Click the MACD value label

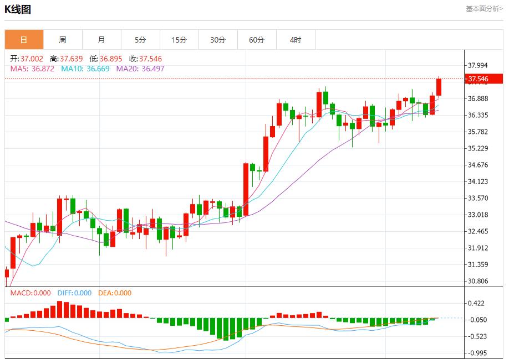pos(30,293)
